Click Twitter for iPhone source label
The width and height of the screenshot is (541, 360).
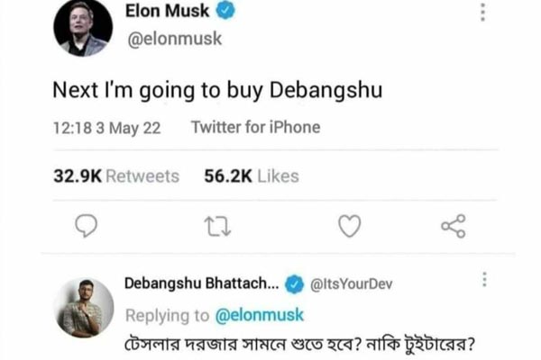[x=255, y=128]
